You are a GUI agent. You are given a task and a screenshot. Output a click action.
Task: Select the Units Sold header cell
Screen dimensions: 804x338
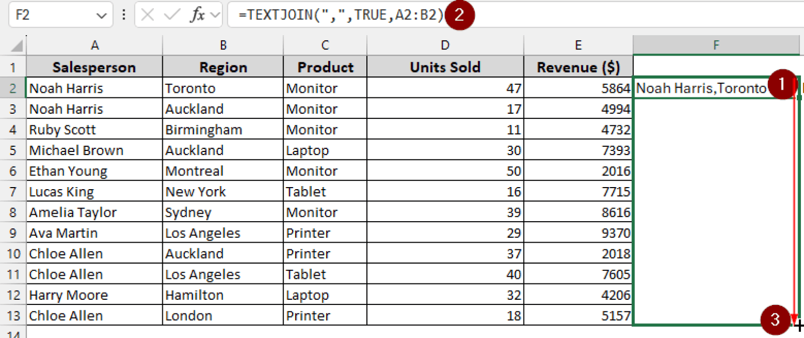444,67
